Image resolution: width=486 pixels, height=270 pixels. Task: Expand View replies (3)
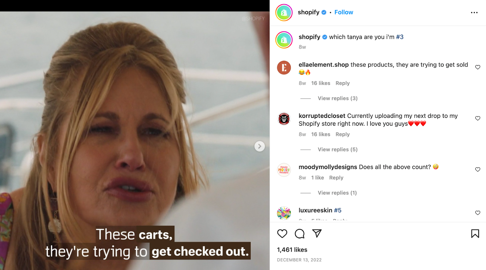pyautogui.click(x=337, y=98)
